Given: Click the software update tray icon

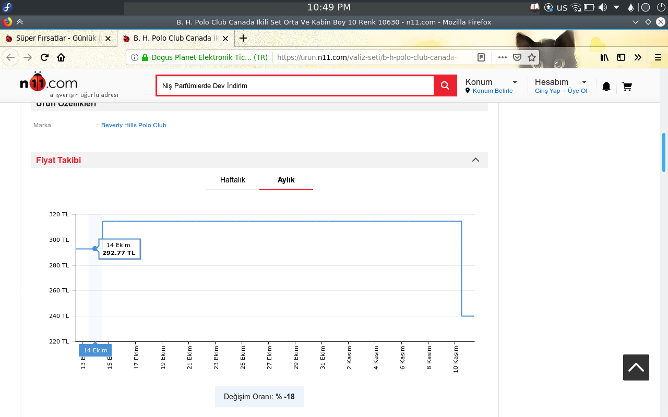Looking at the screenshot, I should pyautogui.click(x=548, y=7).
